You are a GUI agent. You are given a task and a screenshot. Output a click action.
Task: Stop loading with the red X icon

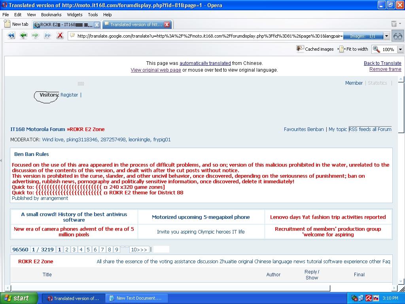coord(60,35)
